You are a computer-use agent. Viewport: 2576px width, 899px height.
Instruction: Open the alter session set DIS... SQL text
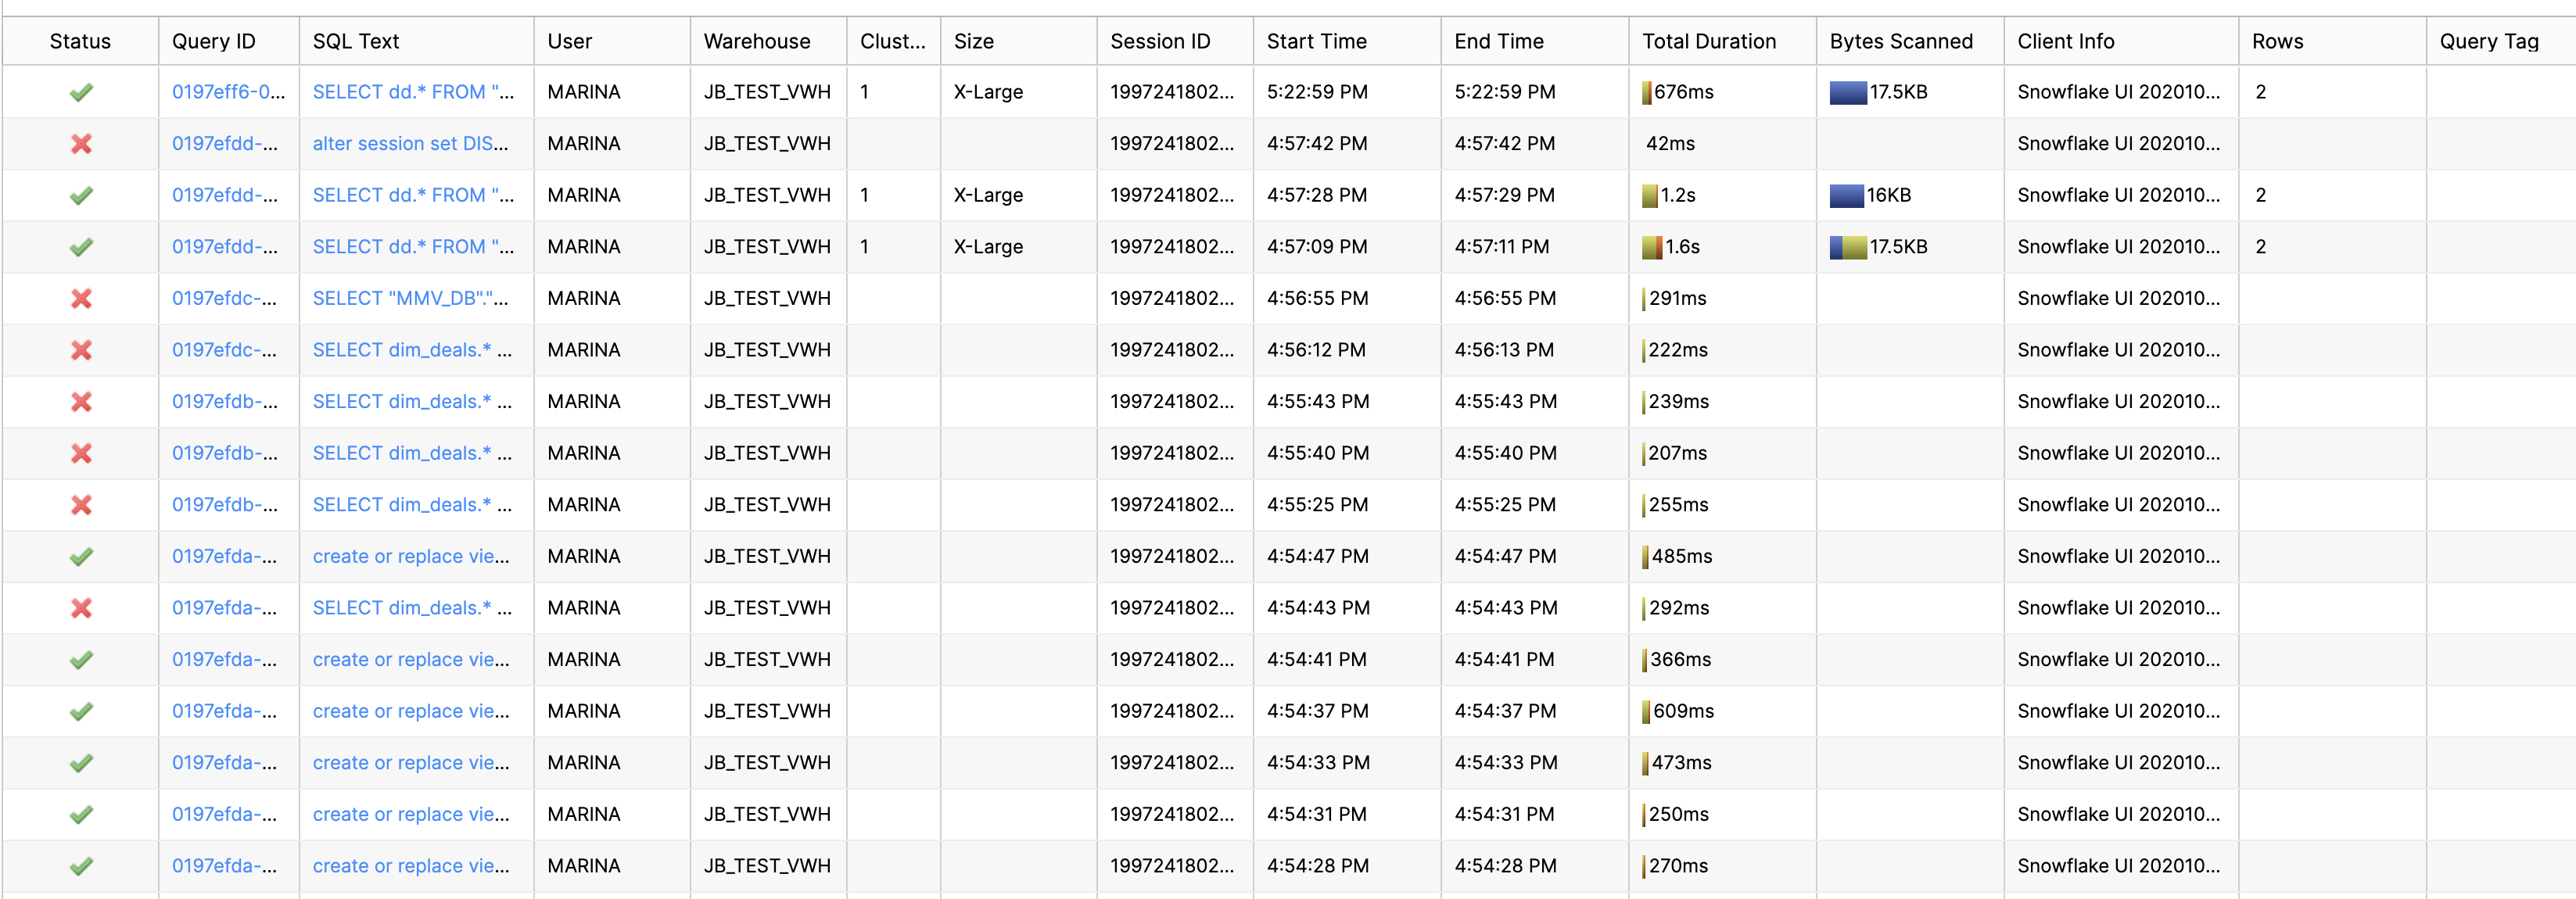pyautogui.click(x=410, y=144)
